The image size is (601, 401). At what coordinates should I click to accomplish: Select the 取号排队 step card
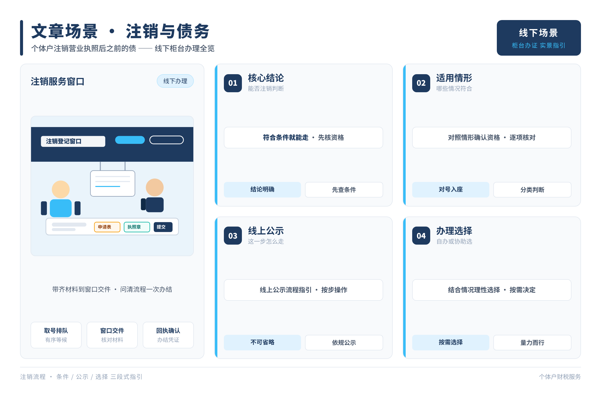click(x=56, y=335)
